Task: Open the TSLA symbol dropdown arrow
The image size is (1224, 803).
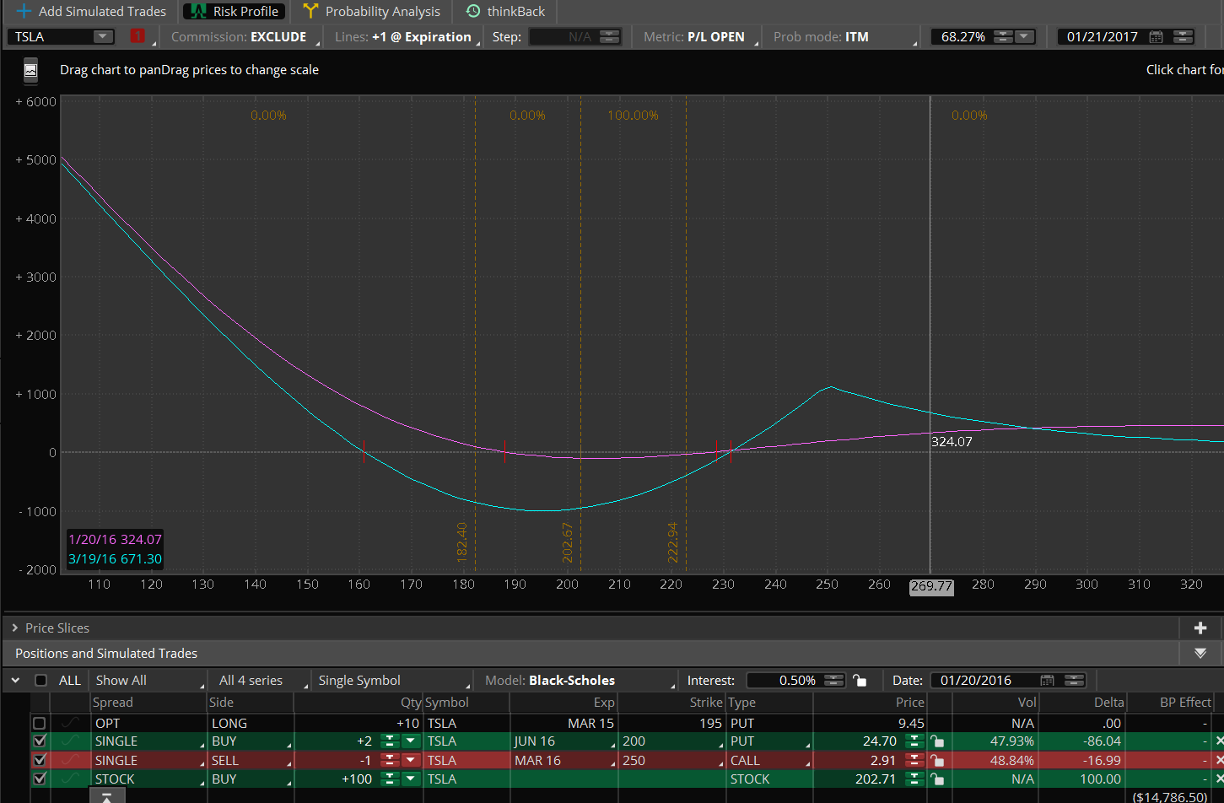Action: (x=103, y=37)
